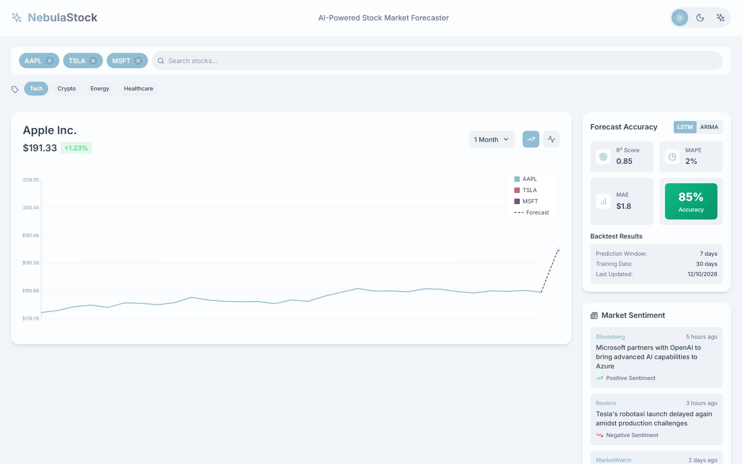This screenshot has width=742, height=464.
Task: Remove the TSLA stock chip
Action: pos(93,61)
